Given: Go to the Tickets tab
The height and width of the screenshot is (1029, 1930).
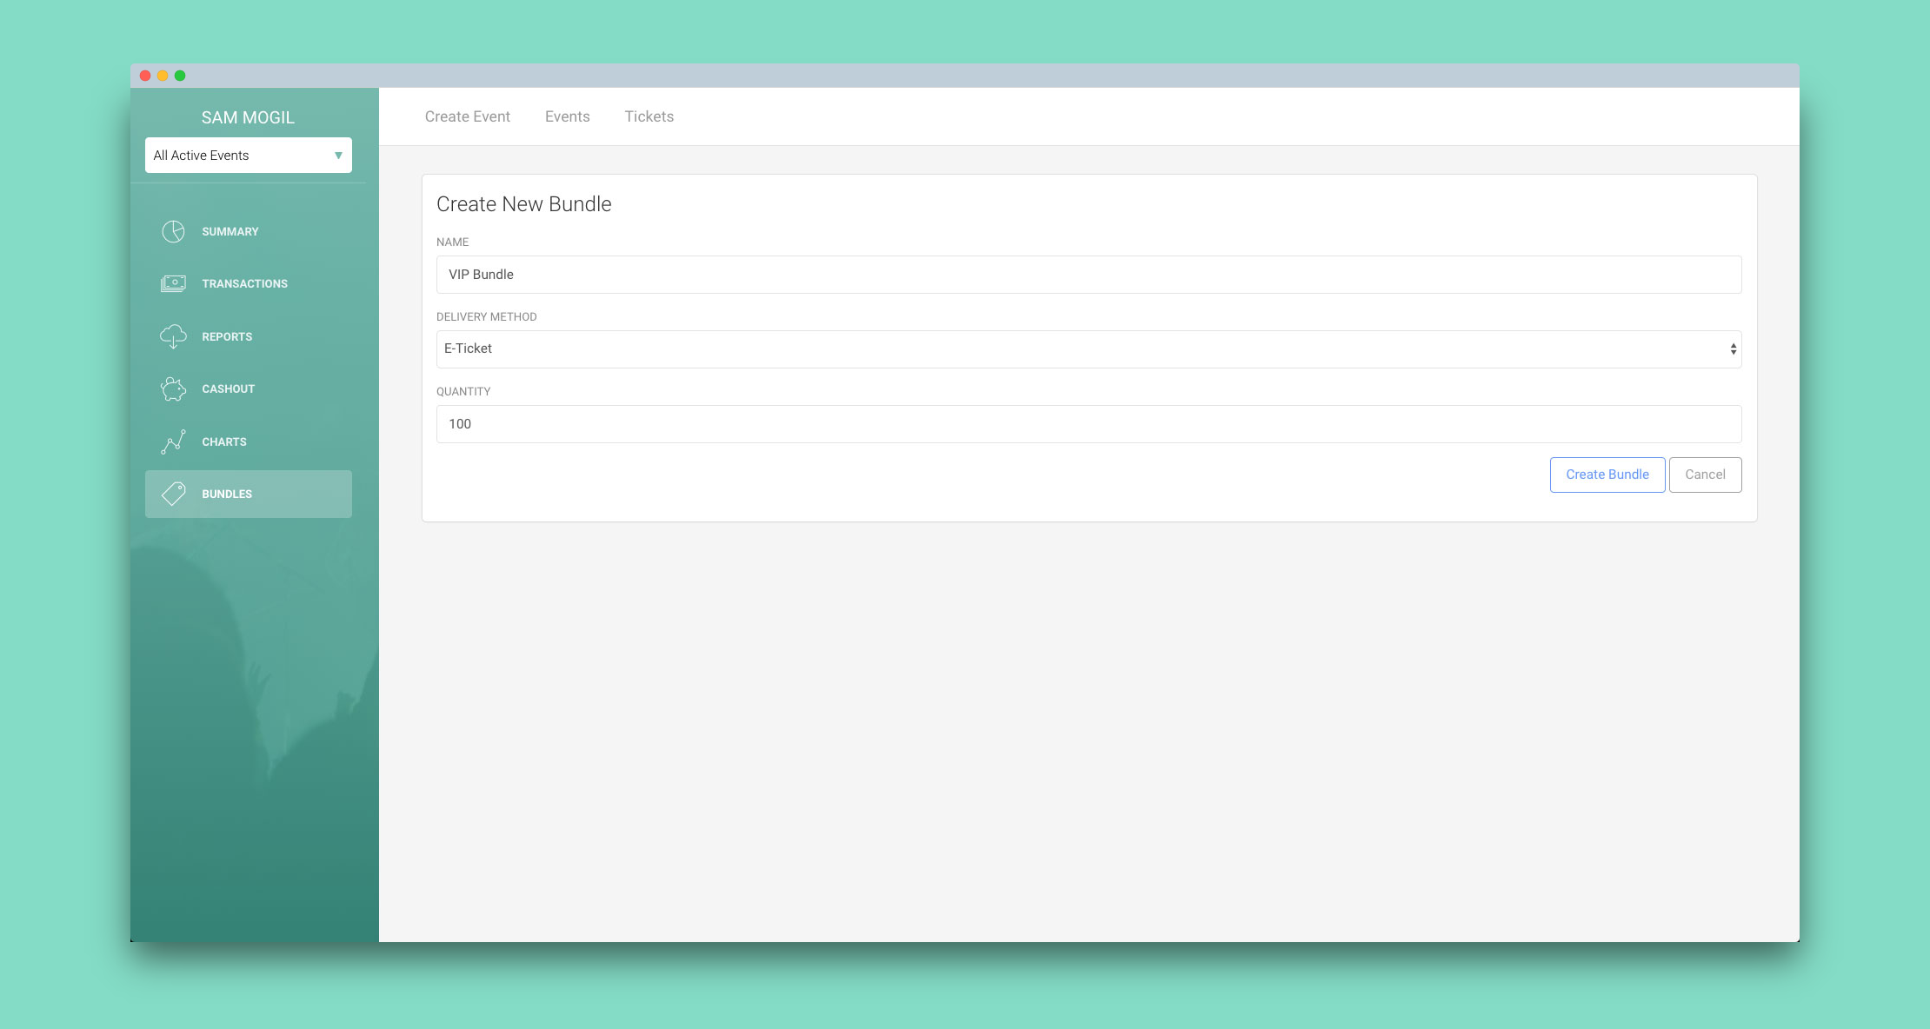Looking at the screenshot, I should [649, 116].
